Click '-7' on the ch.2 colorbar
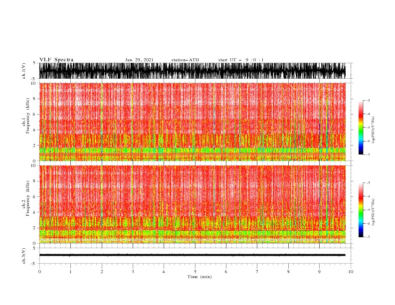395x305 pixels. click(368, 237)
